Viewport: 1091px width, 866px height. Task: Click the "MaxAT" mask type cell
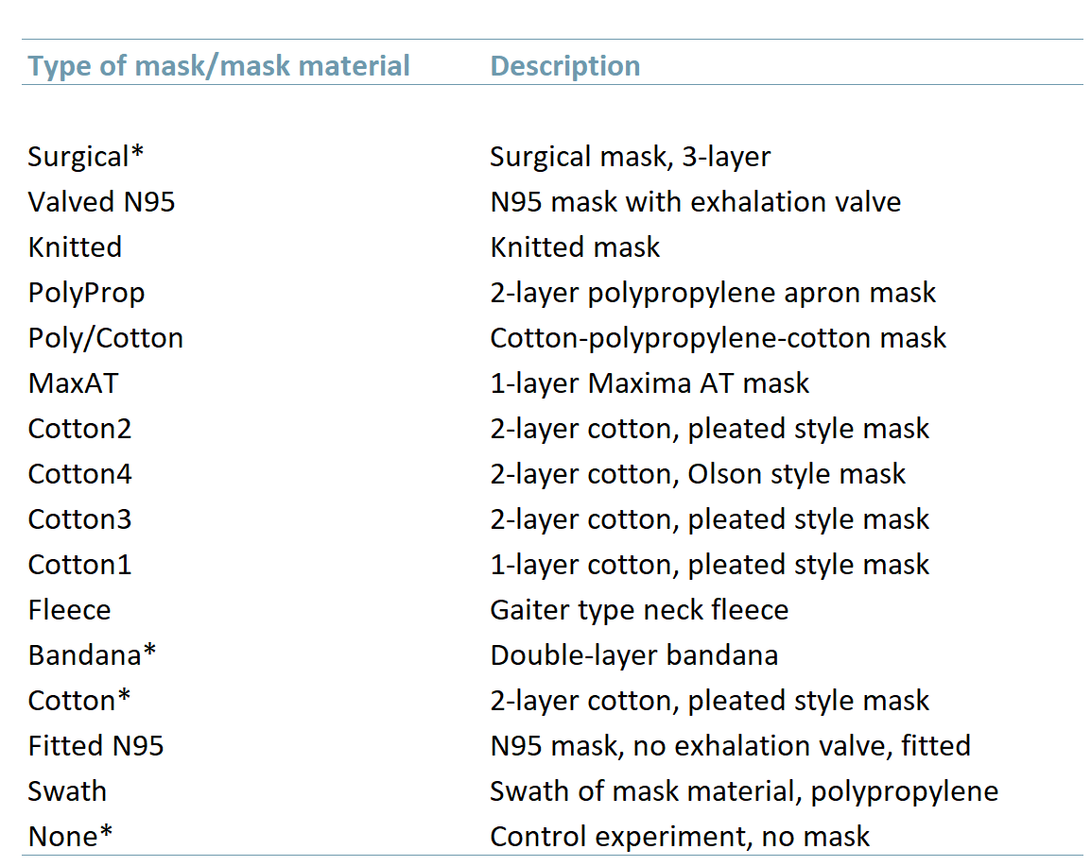pos(73,382)
